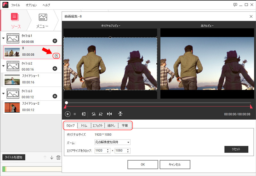Switch to the 透かし tab
This screenshot has height=176, width=256.
coord(111,125)
